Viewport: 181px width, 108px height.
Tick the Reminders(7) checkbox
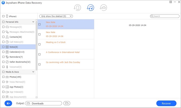[x=3, y=57]
